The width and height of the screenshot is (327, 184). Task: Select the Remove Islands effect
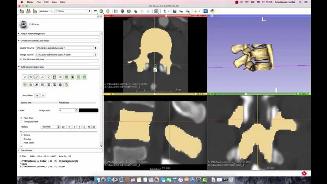[x=78, y=77]
